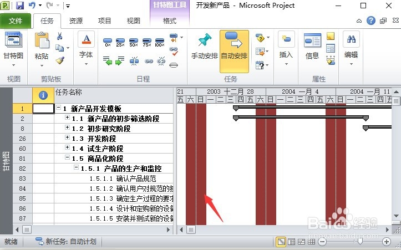The image size is (401, 250).
Task: Click the Inactivate task icon
Action: (174, 65)
